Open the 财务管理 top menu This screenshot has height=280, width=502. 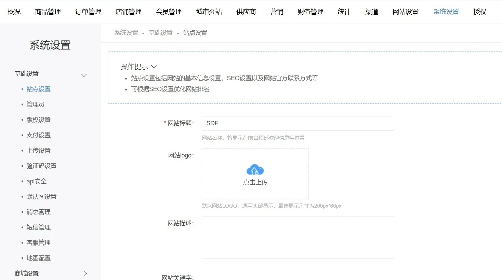[311, 12]
